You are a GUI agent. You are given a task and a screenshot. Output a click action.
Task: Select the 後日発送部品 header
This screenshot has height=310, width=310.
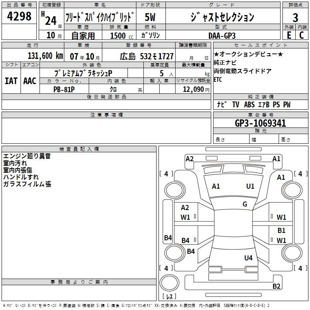[106, 96]
